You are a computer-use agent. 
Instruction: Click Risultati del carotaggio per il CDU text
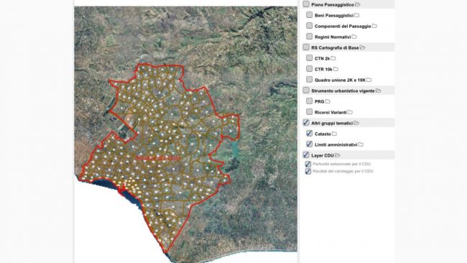pyautogui.click(x=343, y=171)
